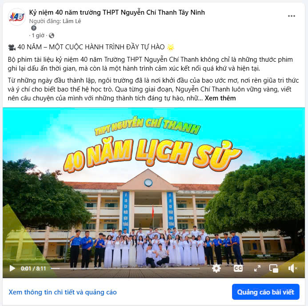Open the page name Kỷ niệm 40 năm
308x306 pixels.
click(x=117, y=12)
